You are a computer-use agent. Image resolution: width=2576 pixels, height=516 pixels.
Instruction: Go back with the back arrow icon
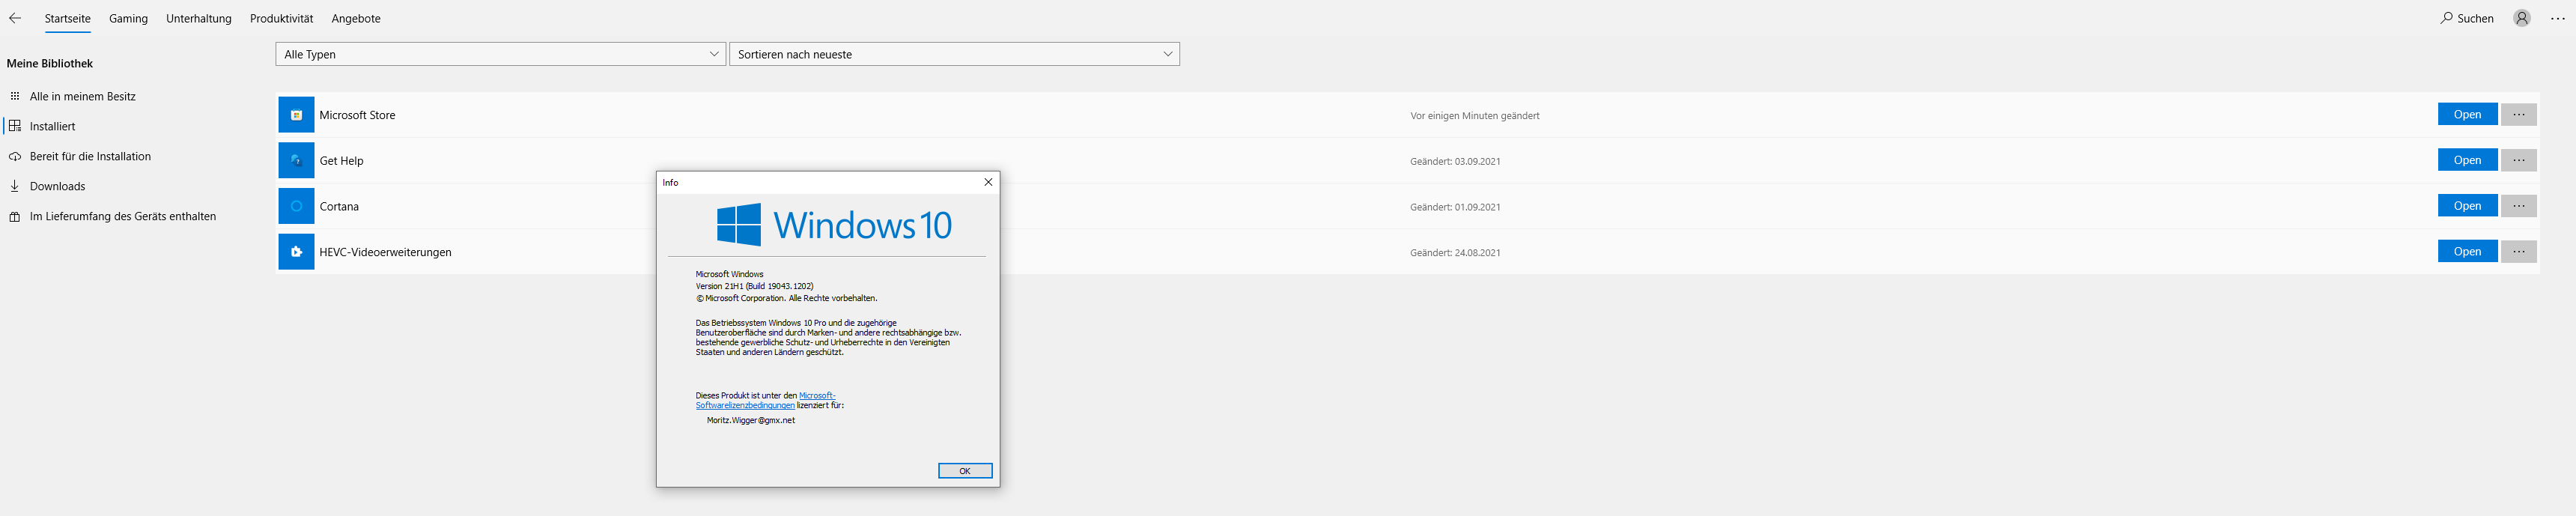click(x=15, y=18)
